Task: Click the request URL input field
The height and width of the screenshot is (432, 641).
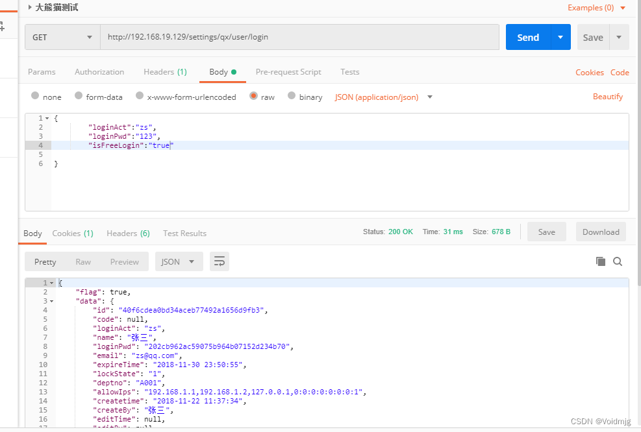Action: pyautogui.click(x=299, y=37)
